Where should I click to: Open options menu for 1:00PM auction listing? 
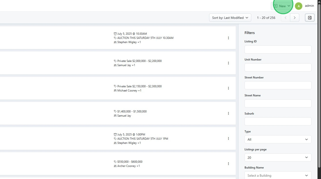pos(228,139)
